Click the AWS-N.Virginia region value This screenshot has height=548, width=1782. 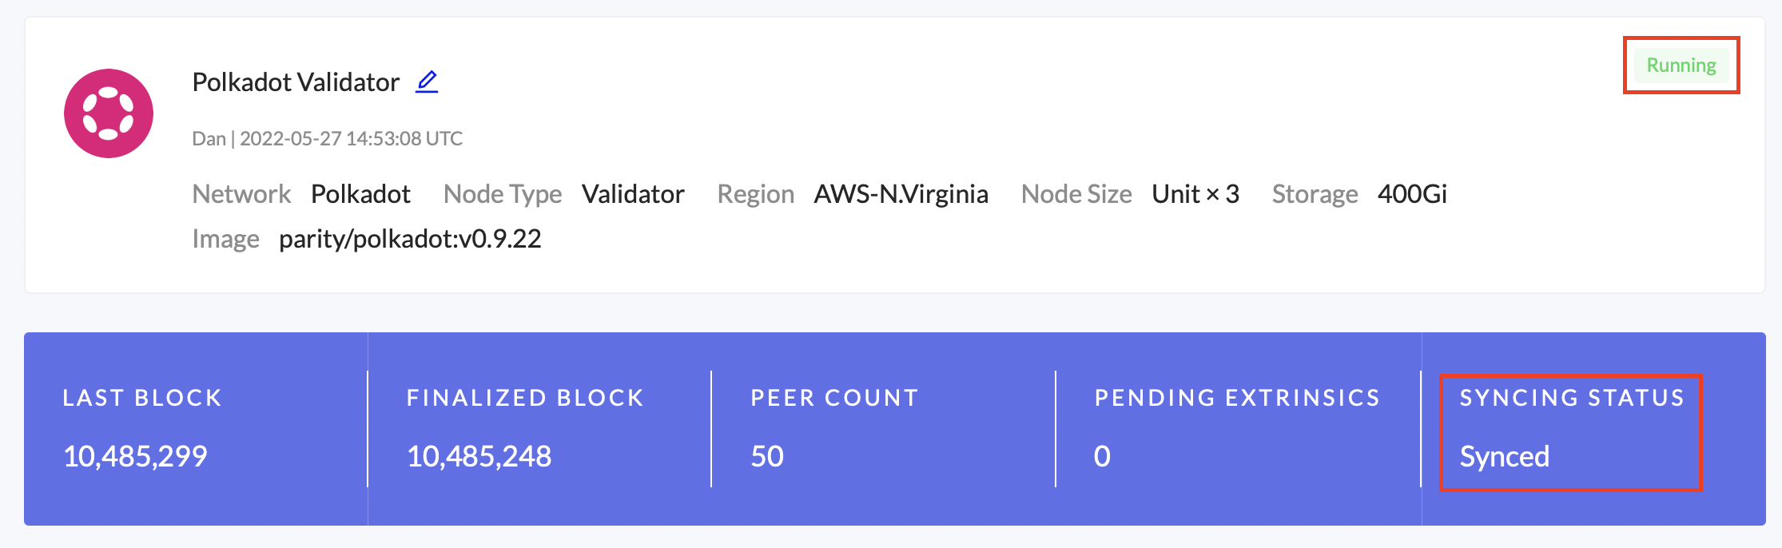(x=901, y=194)
